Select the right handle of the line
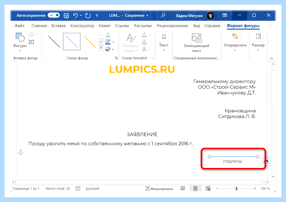 pos(257,157)
